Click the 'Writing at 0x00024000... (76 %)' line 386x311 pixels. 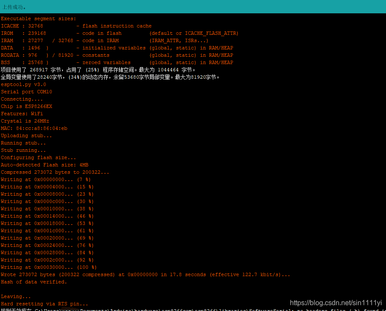(47, 246)
